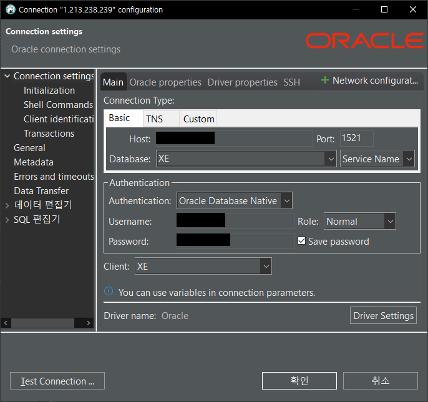The width and height of the screenshot is (428, 402).
Task: Switch to the Driver properties tab
Action: pos(242,82)
